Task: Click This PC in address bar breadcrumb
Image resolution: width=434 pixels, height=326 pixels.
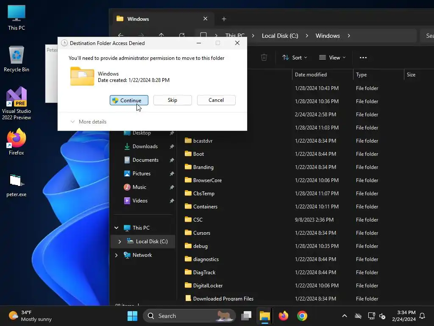Action: tap(235, 36)
